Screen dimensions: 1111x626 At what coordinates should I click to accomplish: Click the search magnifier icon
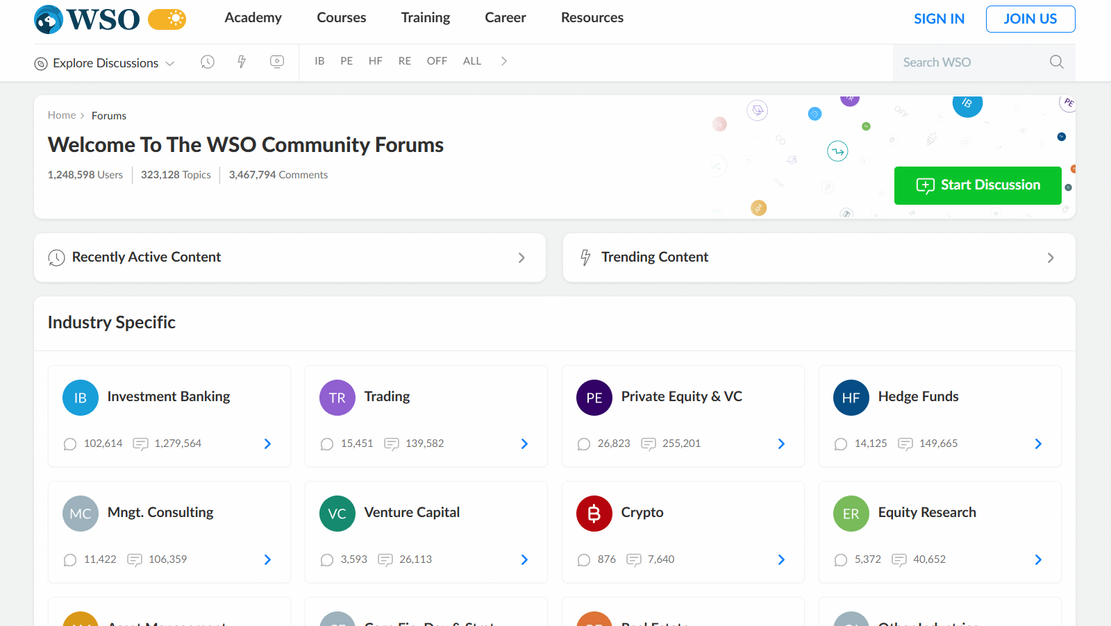click(1057, 62)
